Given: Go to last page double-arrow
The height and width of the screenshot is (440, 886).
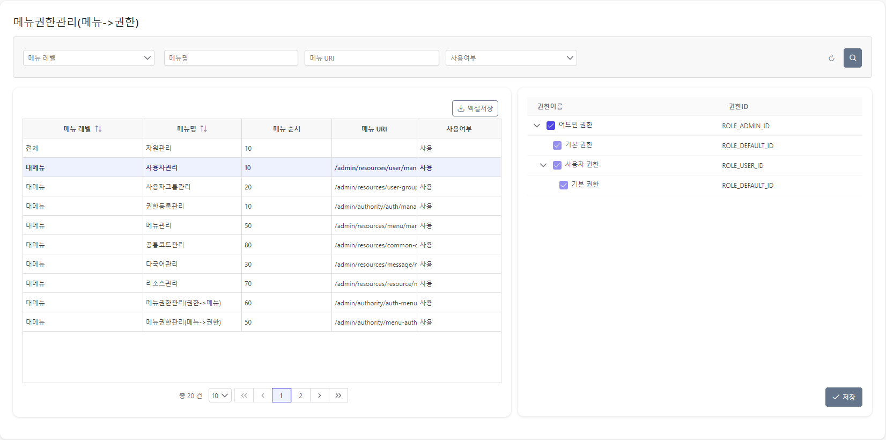Looking at the screenshot, I should click(x=338, y=395).
